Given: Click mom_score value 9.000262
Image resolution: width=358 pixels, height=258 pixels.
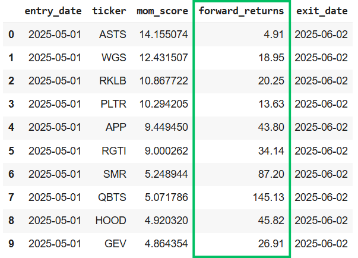Looking at the screenshot, I should coord(166,151).
